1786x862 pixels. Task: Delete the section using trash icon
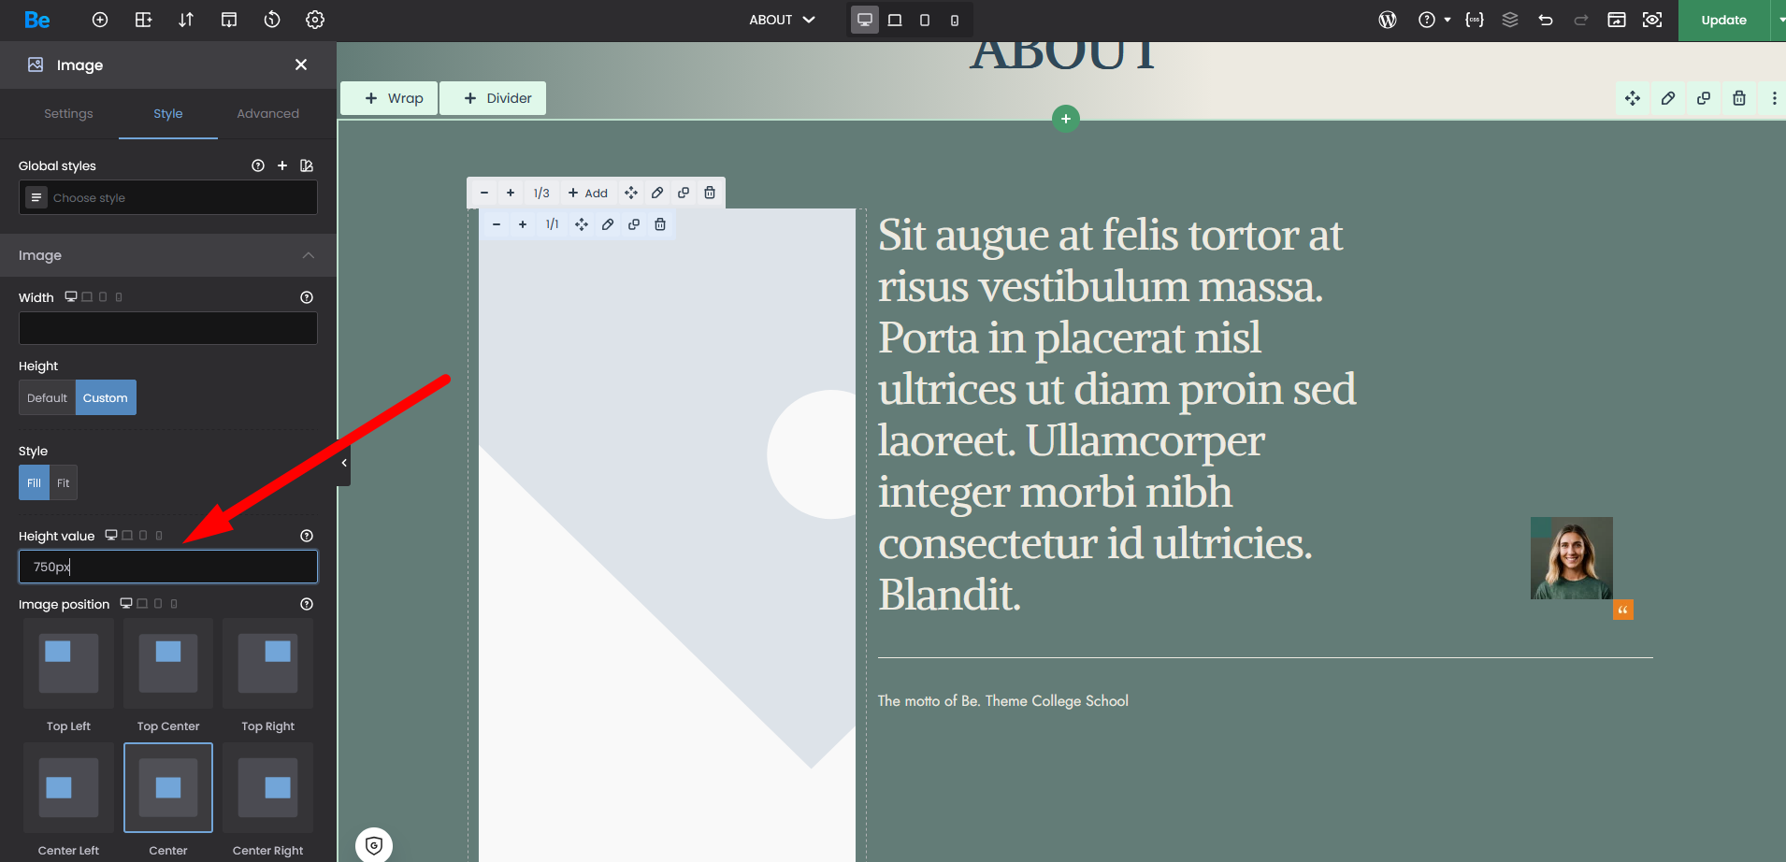pos(1739,98)
